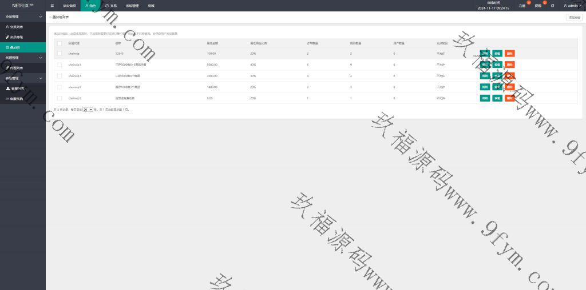586x290 pixels.
Task: Open the 客服列表 sidebar item
Action: pos(17,88)
